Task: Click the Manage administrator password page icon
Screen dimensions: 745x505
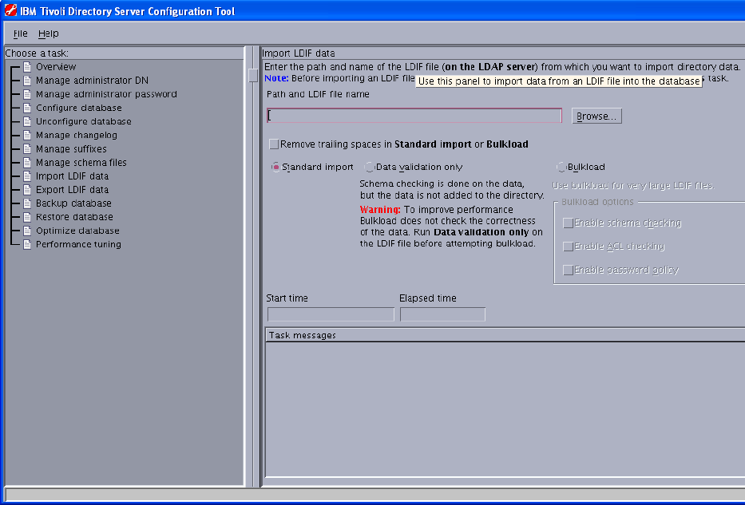Action: pos(28,94)
